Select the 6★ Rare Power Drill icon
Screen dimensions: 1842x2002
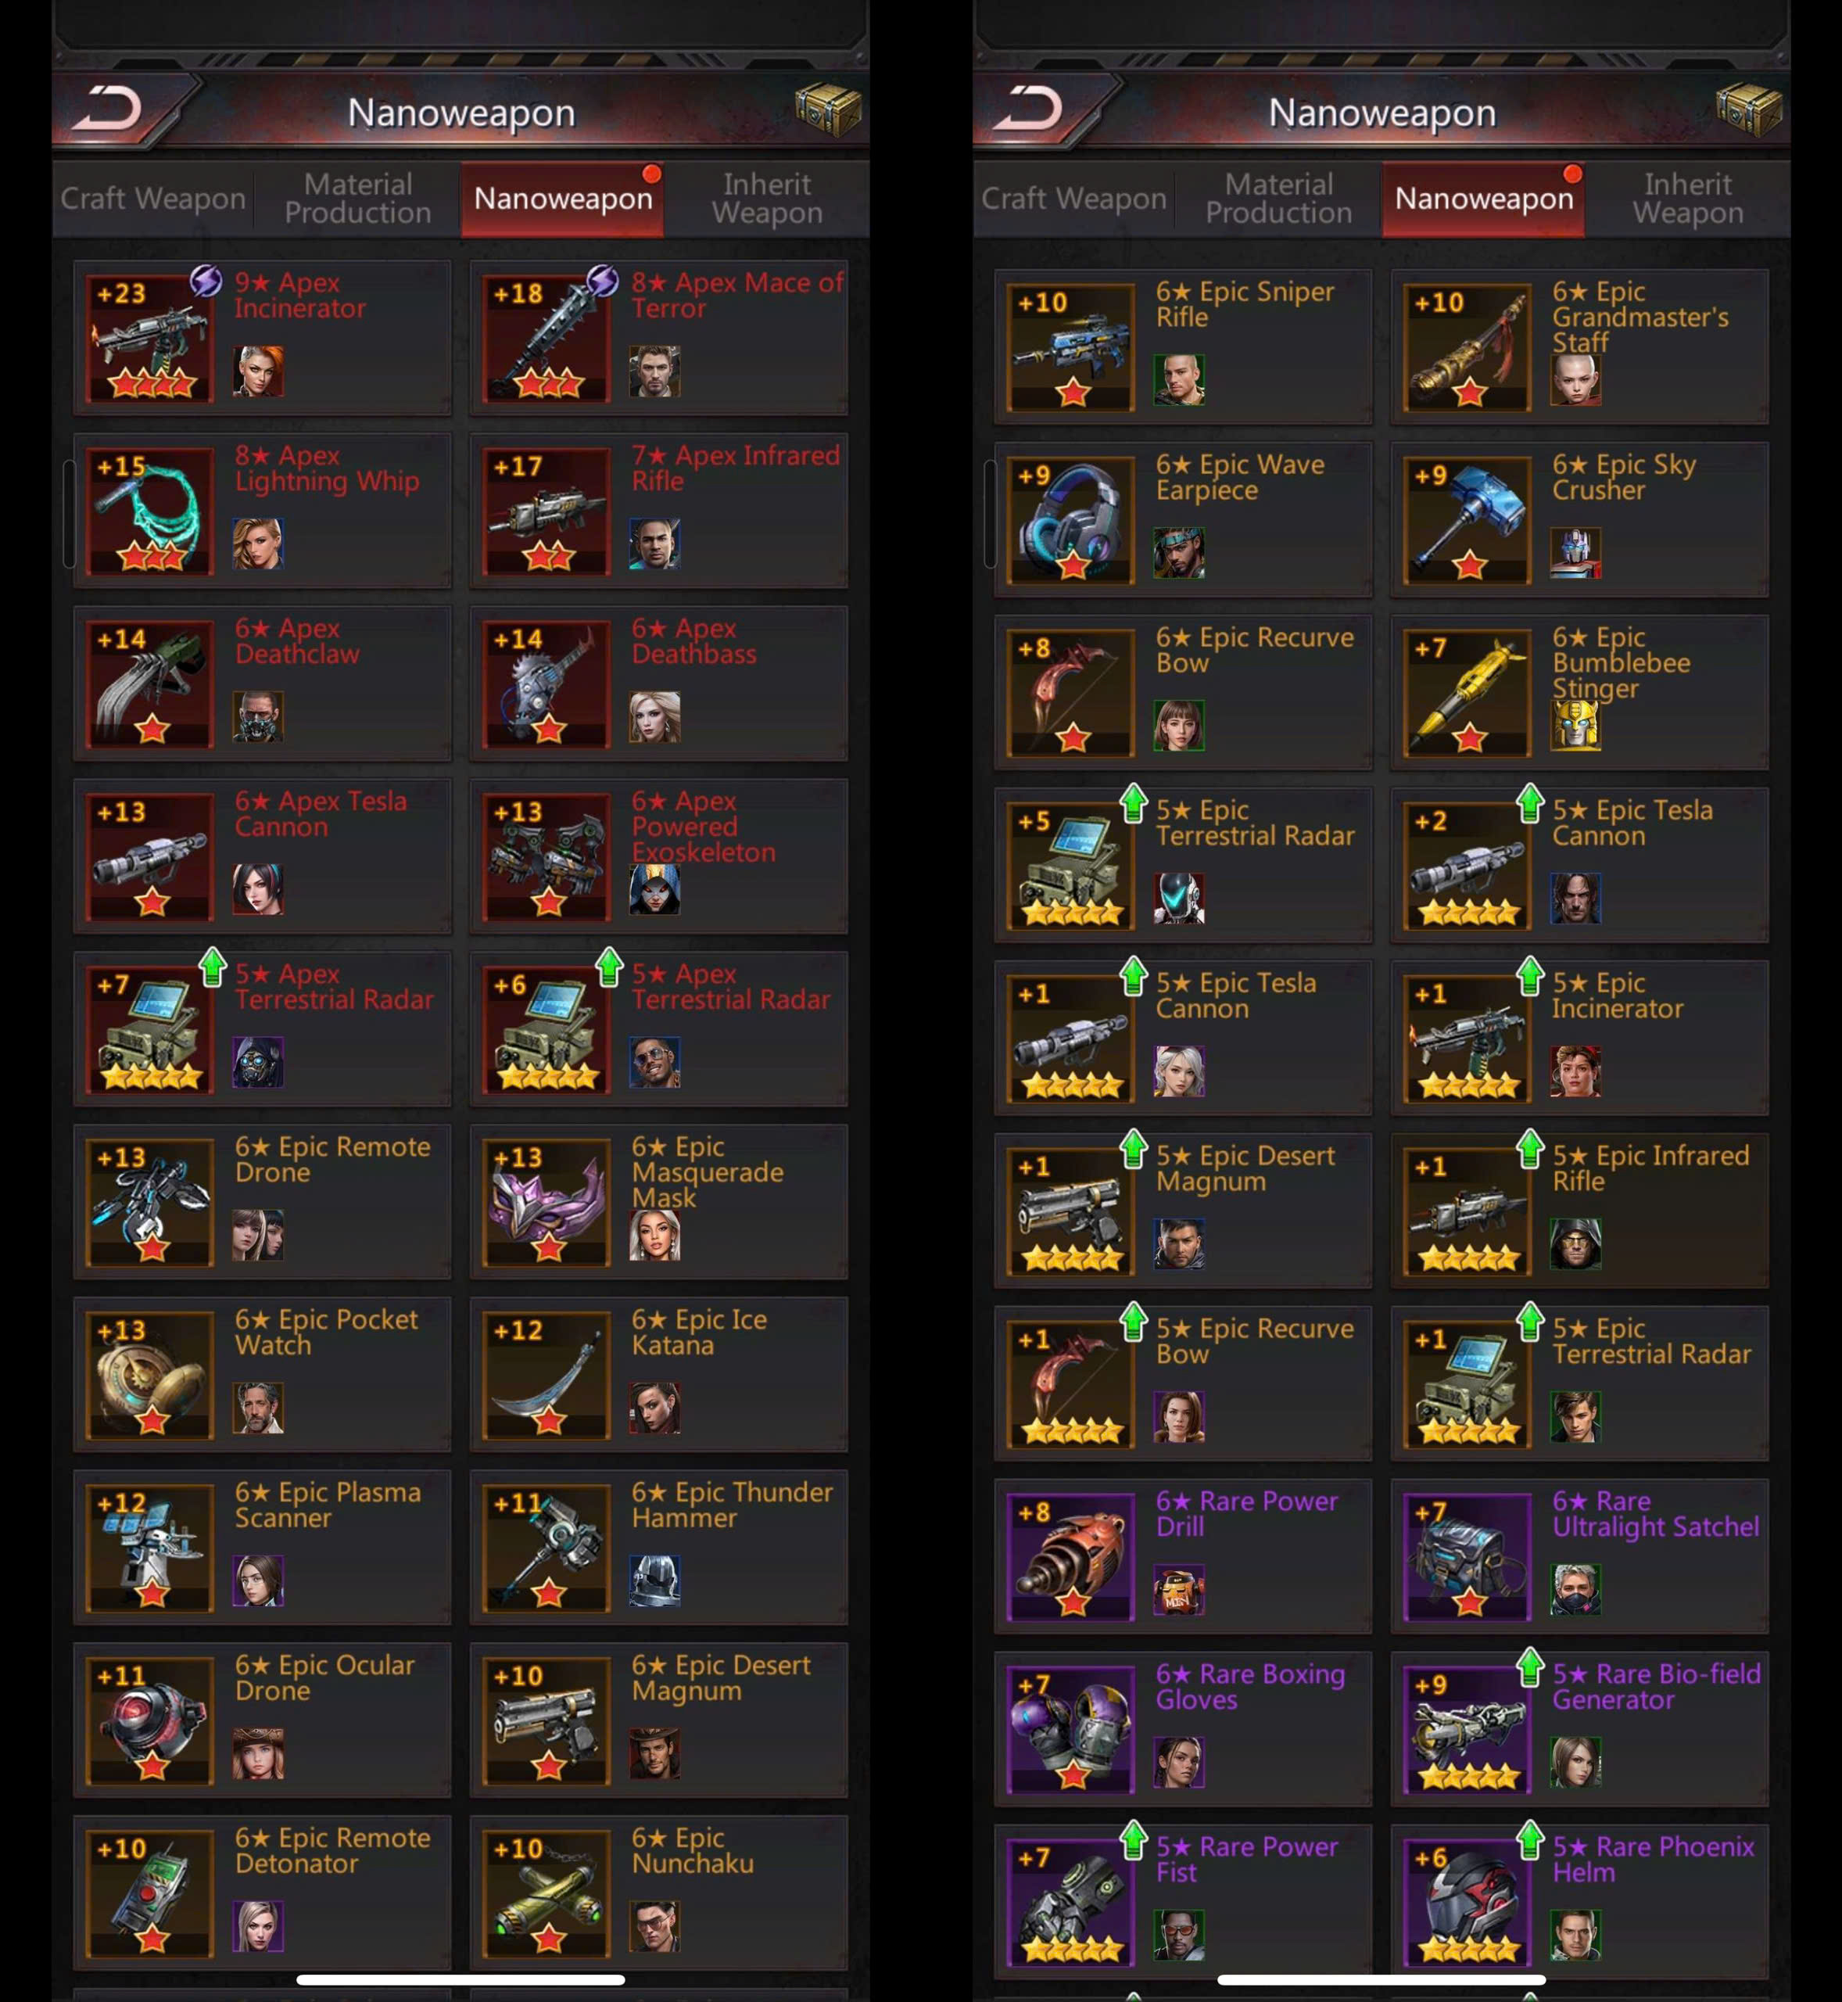1072,1557
